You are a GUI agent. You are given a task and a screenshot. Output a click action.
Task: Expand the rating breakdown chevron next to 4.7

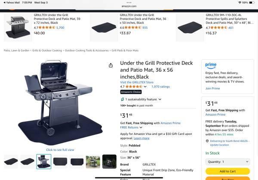coord(145,86)
